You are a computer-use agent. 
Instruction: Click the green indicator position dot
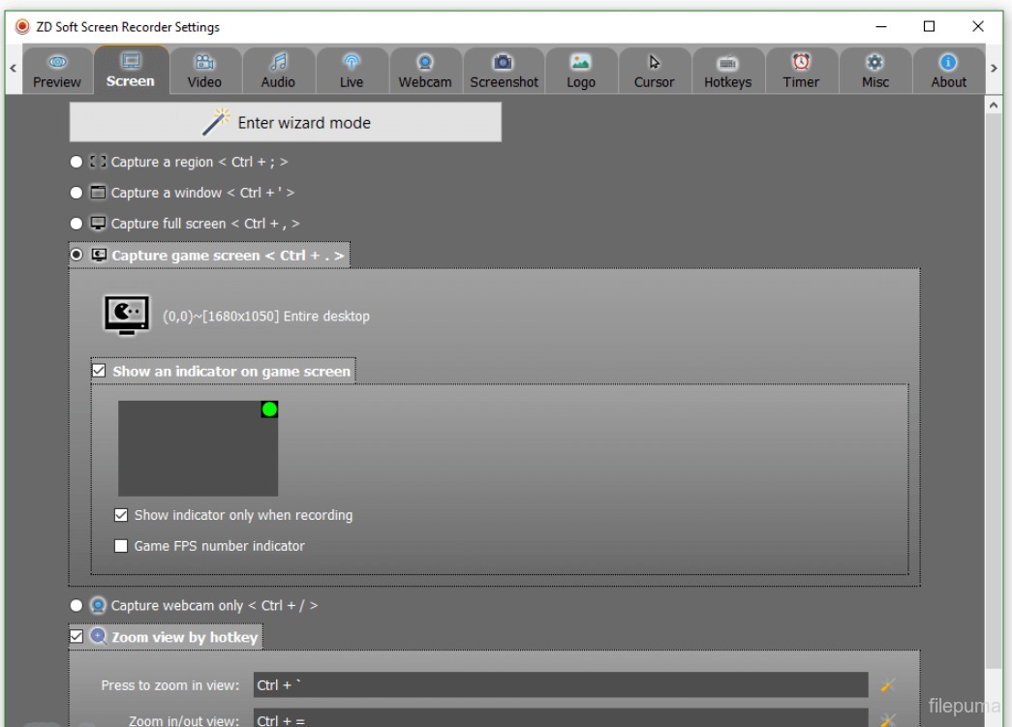(269, 409)
